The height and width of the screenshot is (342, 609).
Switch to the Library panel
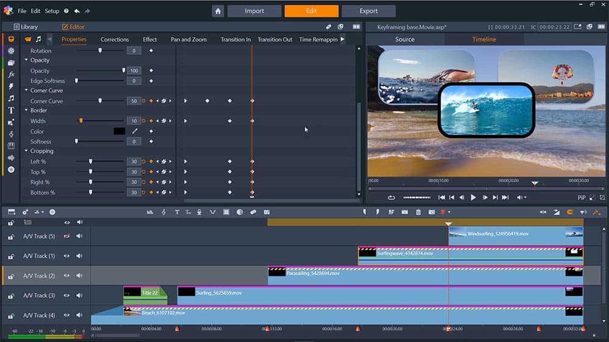(x=26, y=27)
